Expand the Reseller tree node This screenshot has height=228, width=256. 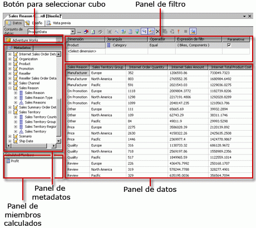[x=10, y=73]
